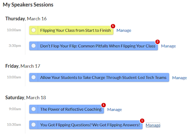Click Manage next to Flipping Your Class
The image size is (196, 137).
coord(124,30)
